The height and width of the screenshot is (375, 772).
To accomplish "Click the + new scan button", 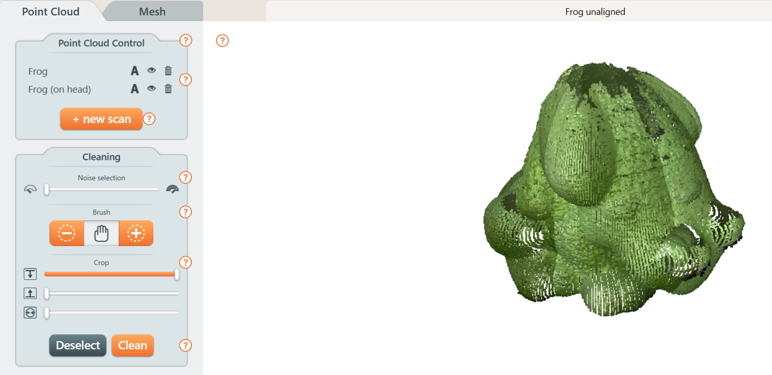I will tap(101, 119).
